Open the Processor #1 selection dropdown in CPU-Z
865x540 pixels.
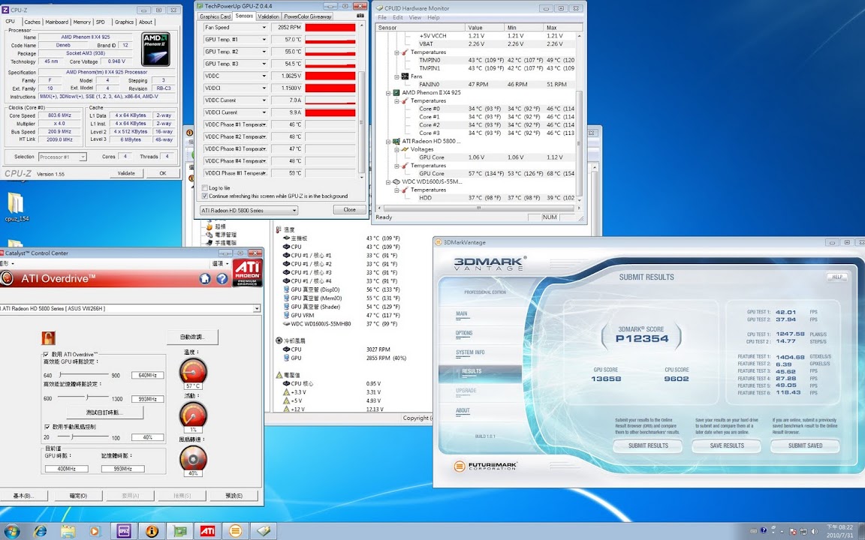click(x=62, y=157)
